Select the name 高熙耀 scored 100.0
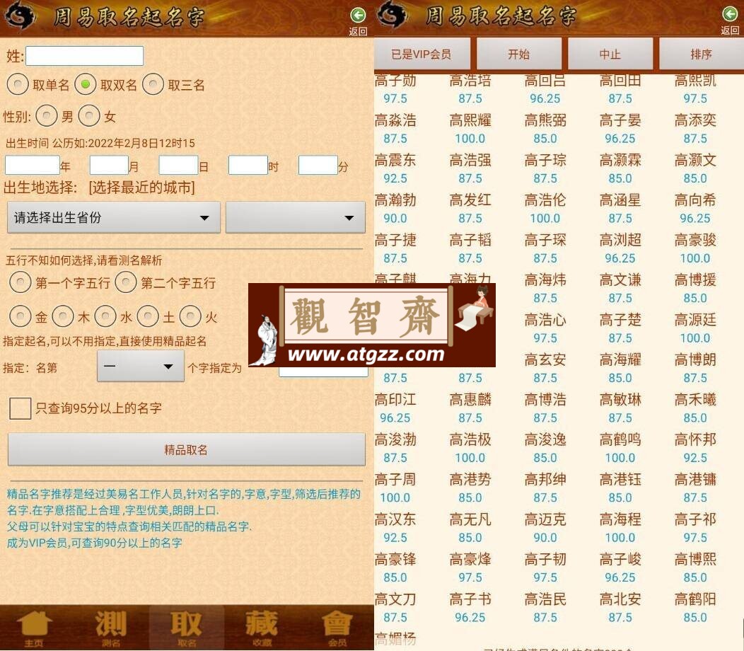Image resolution: width=744 pixels, height=651 pixels. (x=470, y=120)
